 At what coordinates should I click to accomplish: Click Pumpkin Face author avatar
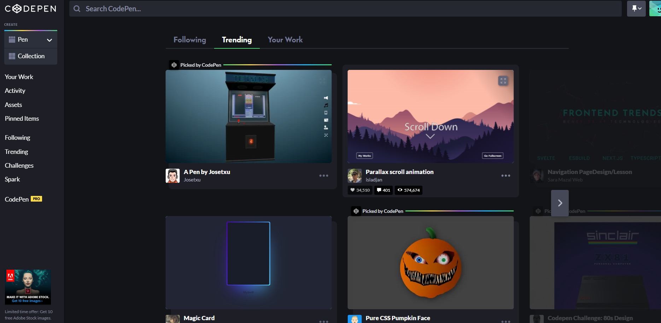(355, 319)
